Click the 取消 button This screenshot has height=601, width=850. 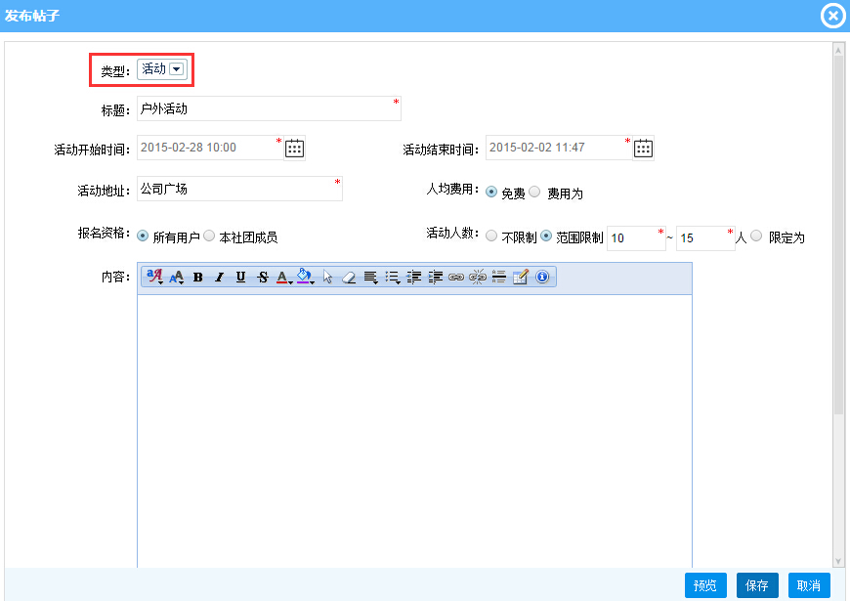pyautogui.click(x=809, y=585)
